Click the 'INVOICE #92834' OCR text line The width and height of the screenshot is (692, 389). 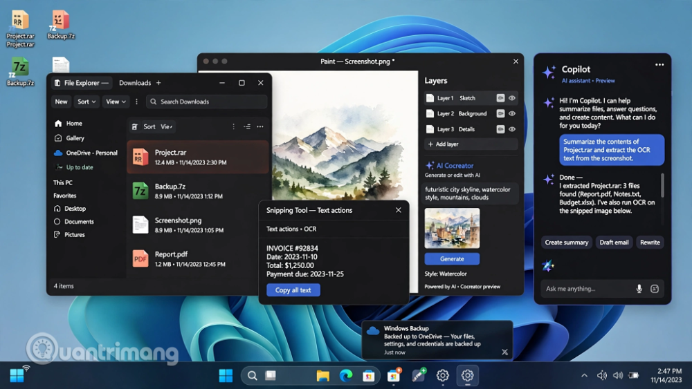tap(292, 249)
